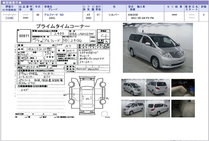Image resolution: width=209 pixels, height=141 pixels.
Task: Open beige seat interior thumbnail
Action: tap(183, 108)
